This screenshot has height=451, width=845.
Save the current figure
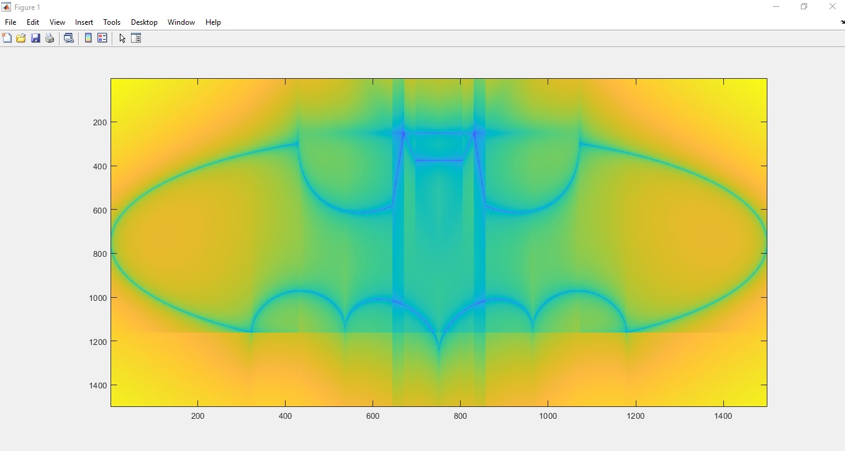(35, 38)
